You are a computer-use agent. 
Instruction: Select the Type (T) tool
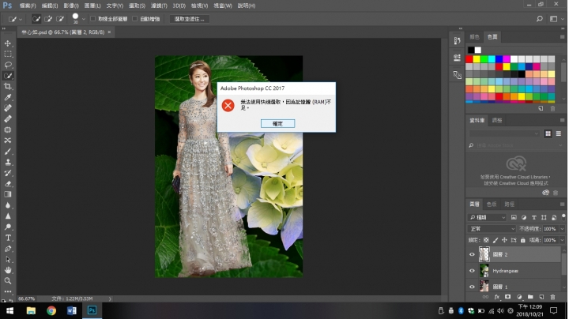tap(8, 237)
